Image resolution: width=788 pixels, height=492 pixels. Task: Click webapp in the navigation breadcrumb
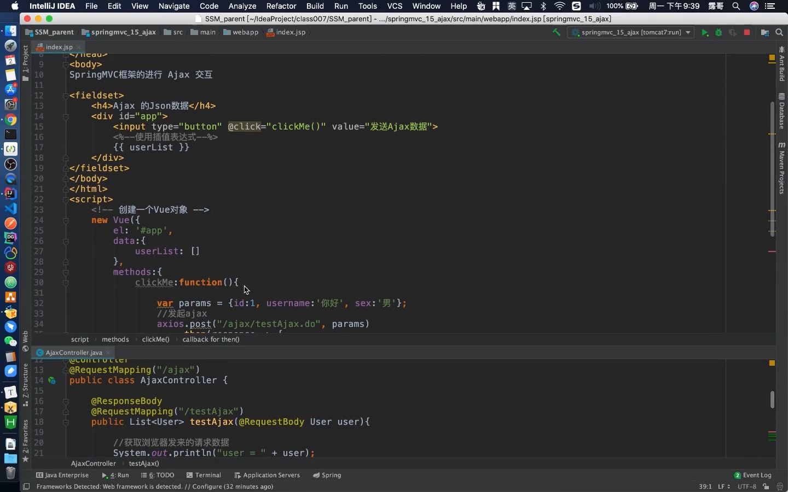coord(241,32)
